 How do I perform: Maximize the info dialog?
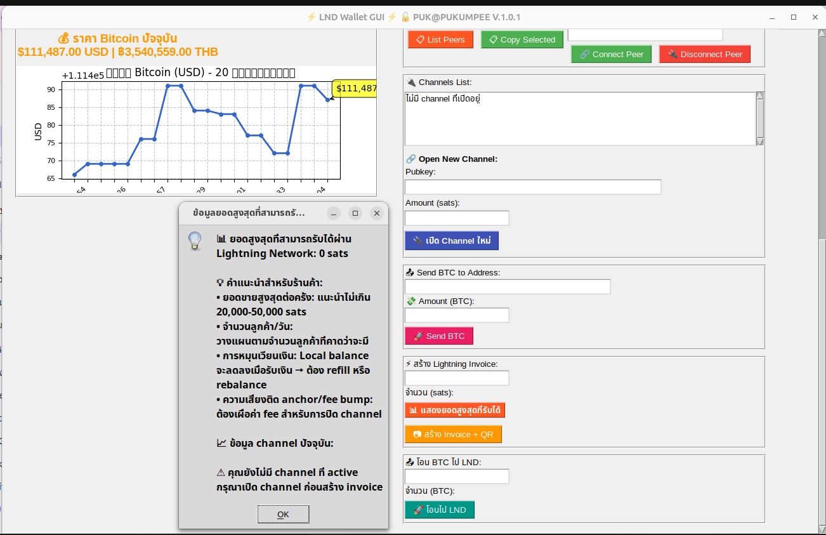click(355, 213)
